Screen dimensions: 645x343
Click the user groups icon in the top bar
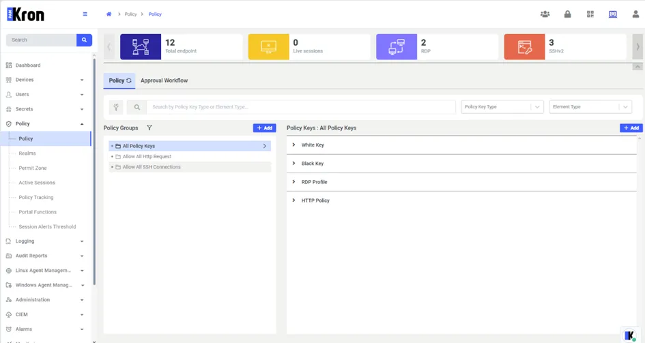click(x=545, y=14)
